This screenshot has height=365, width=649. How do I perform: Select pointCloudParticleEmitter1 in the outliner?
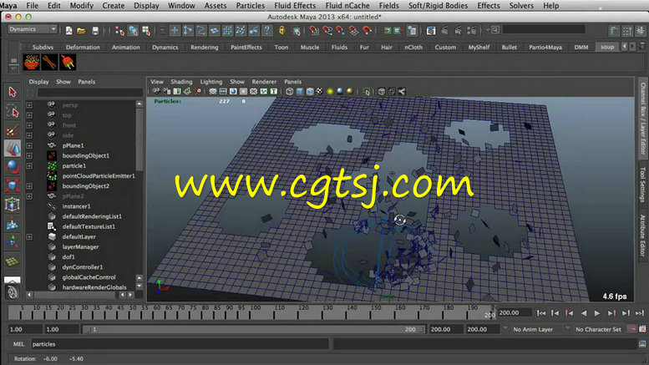click(x=99, y=176)
